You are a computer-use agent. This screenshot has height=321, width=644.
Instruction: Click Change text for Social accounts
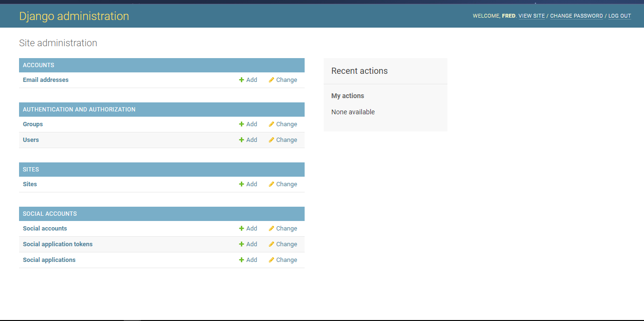(x=287, y=229)
